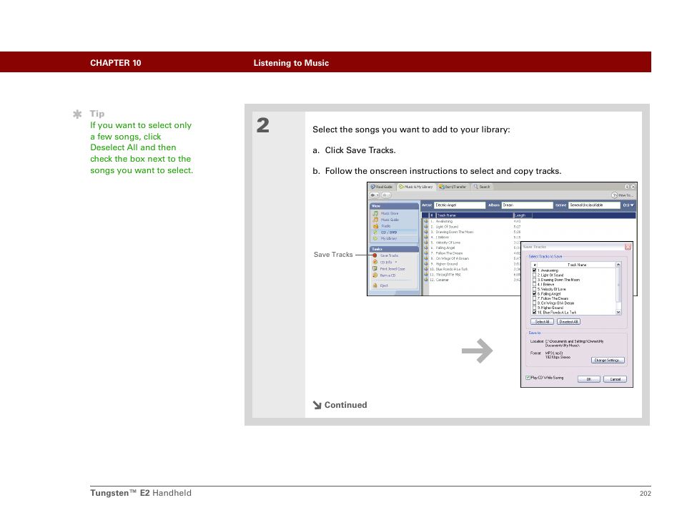Click the CD Info icon under Tasks
The height and width of the screenshot is (528, 682).
click(375, 262)
